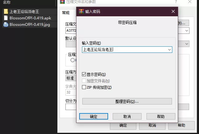Click the APK file icon
The height and width of the screenshot is (134, 199).
6,18
